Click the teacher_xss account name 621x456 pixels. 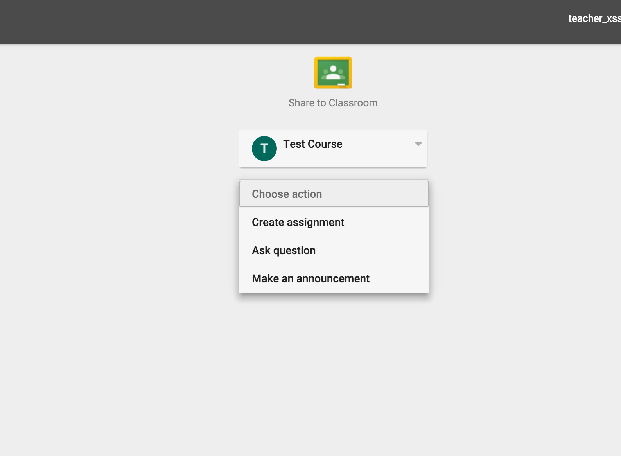click(594, 18)
